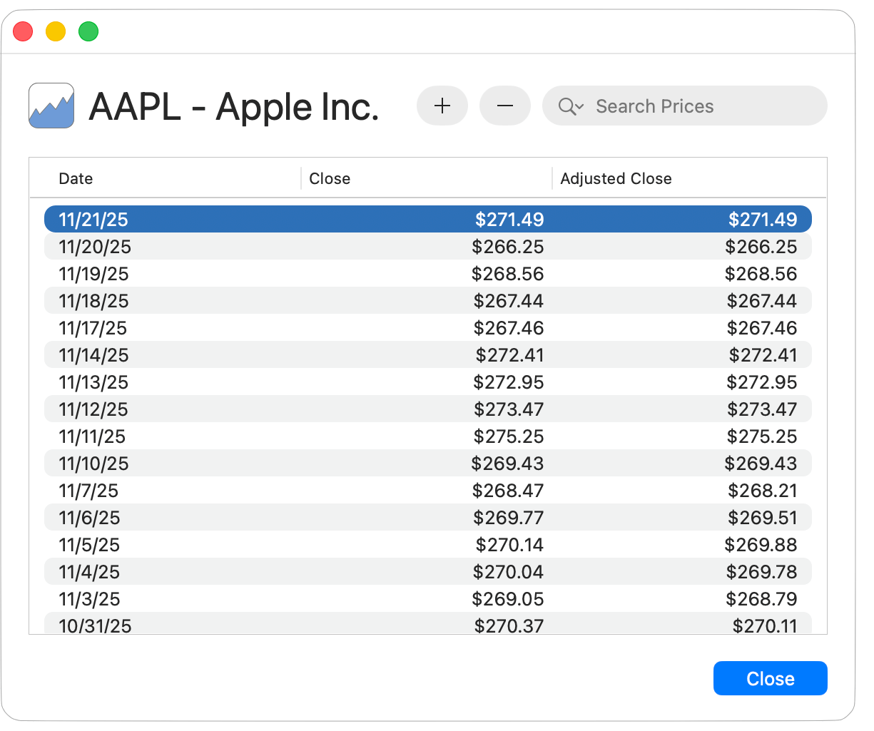Click the $268.21 adjusted close value
874x731 pixels.
point(762,491)
